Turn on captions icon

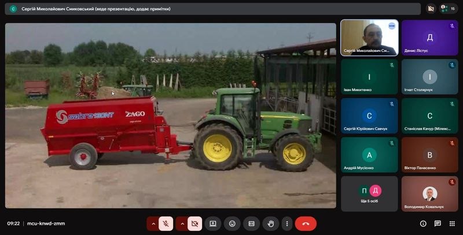point(251,223)
